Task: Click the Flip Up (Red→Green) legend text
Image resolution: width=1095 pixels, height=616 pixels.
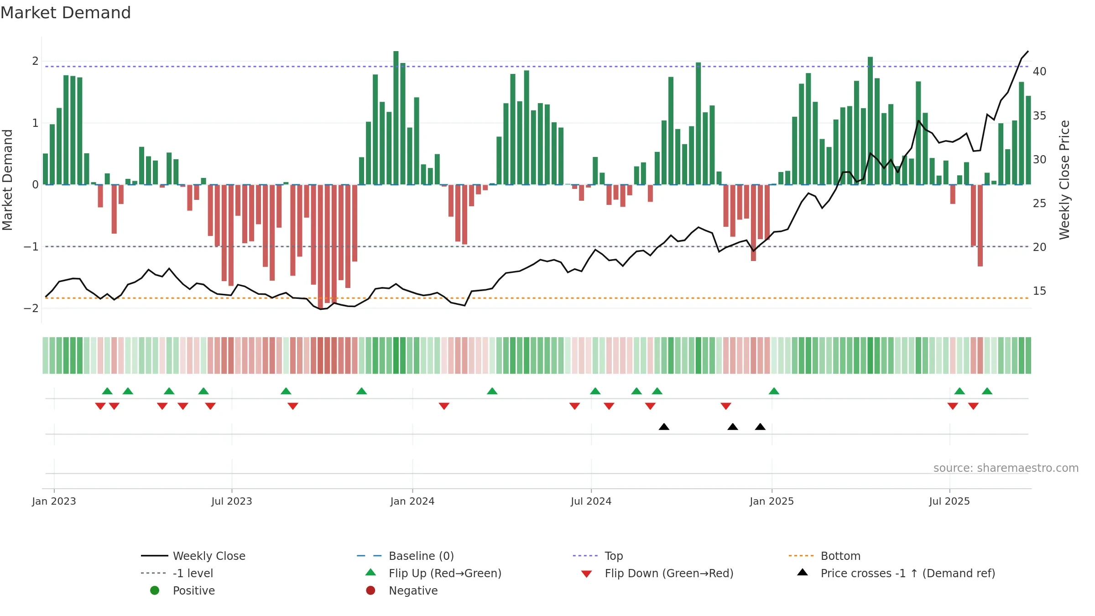Action: [x=445, y=573]
